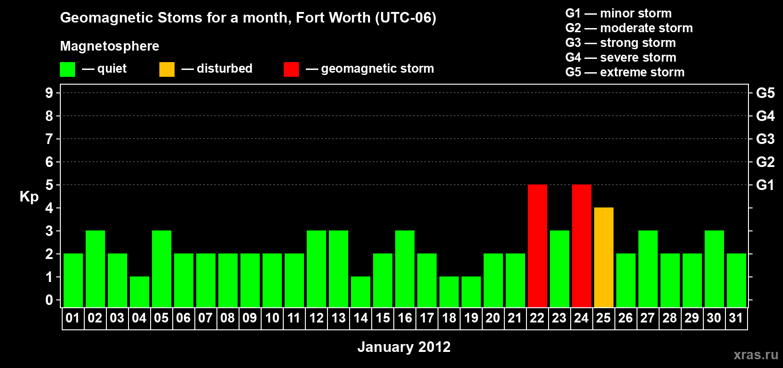Click 'G4 — severe storm' legend line

click(x=620, y=57)
